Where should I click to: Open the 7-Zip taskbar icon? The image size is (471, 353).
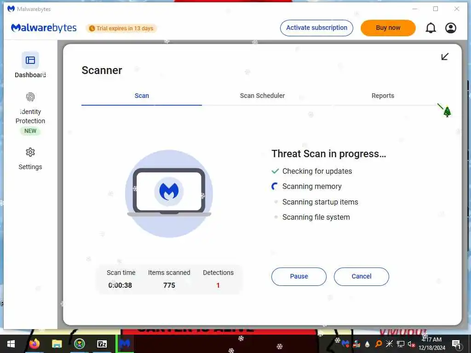(x=102, y=344)
